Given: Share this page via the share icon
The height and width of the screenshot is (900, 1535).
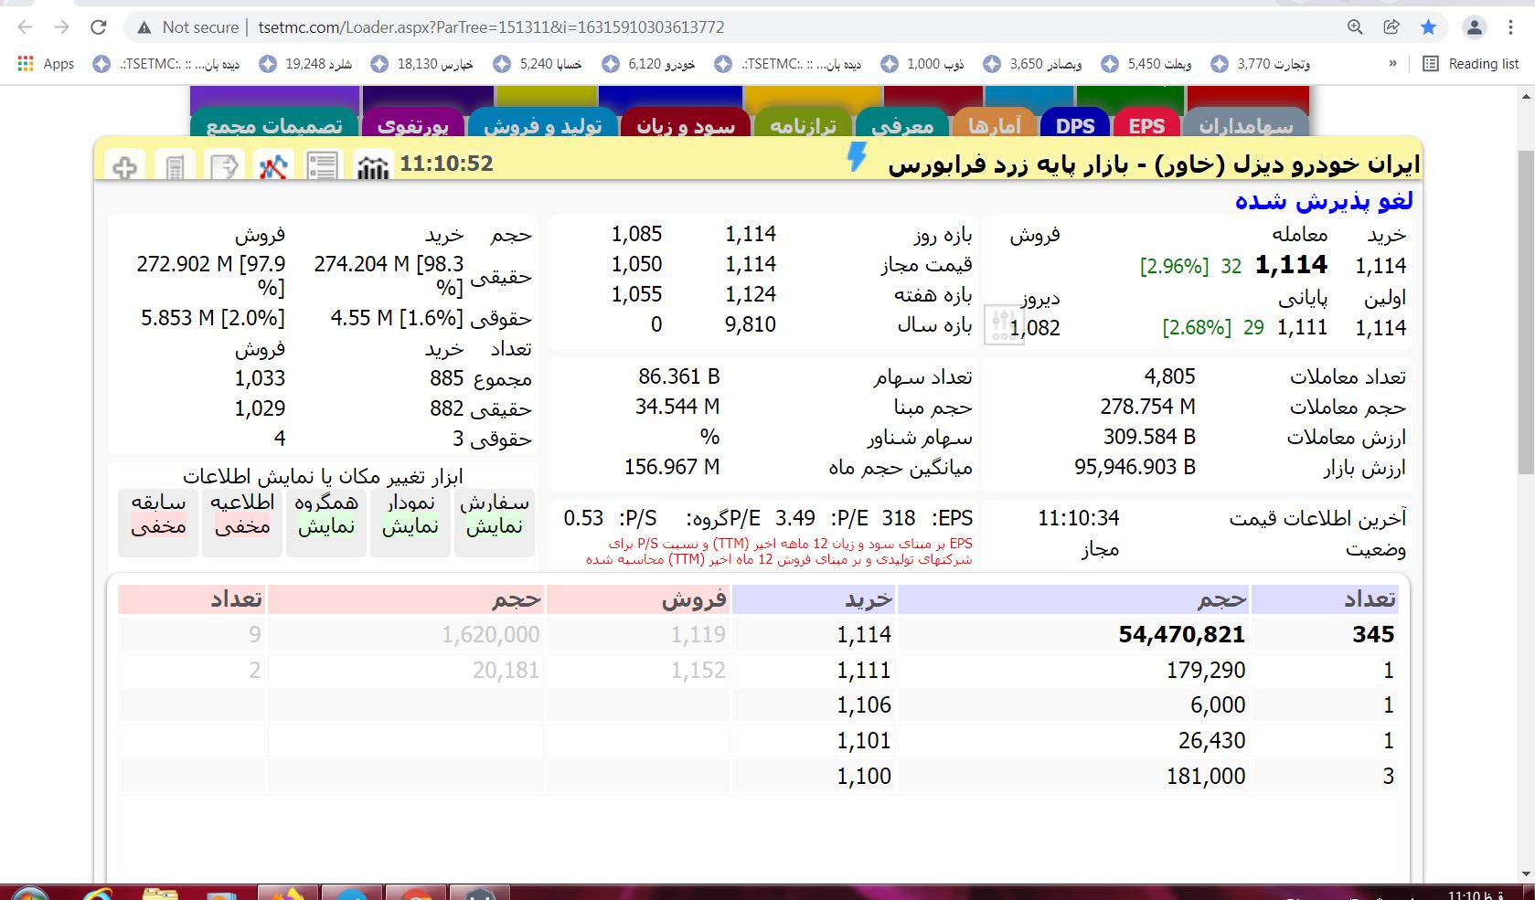Looking at the screenshot, I should [1391, 27].
